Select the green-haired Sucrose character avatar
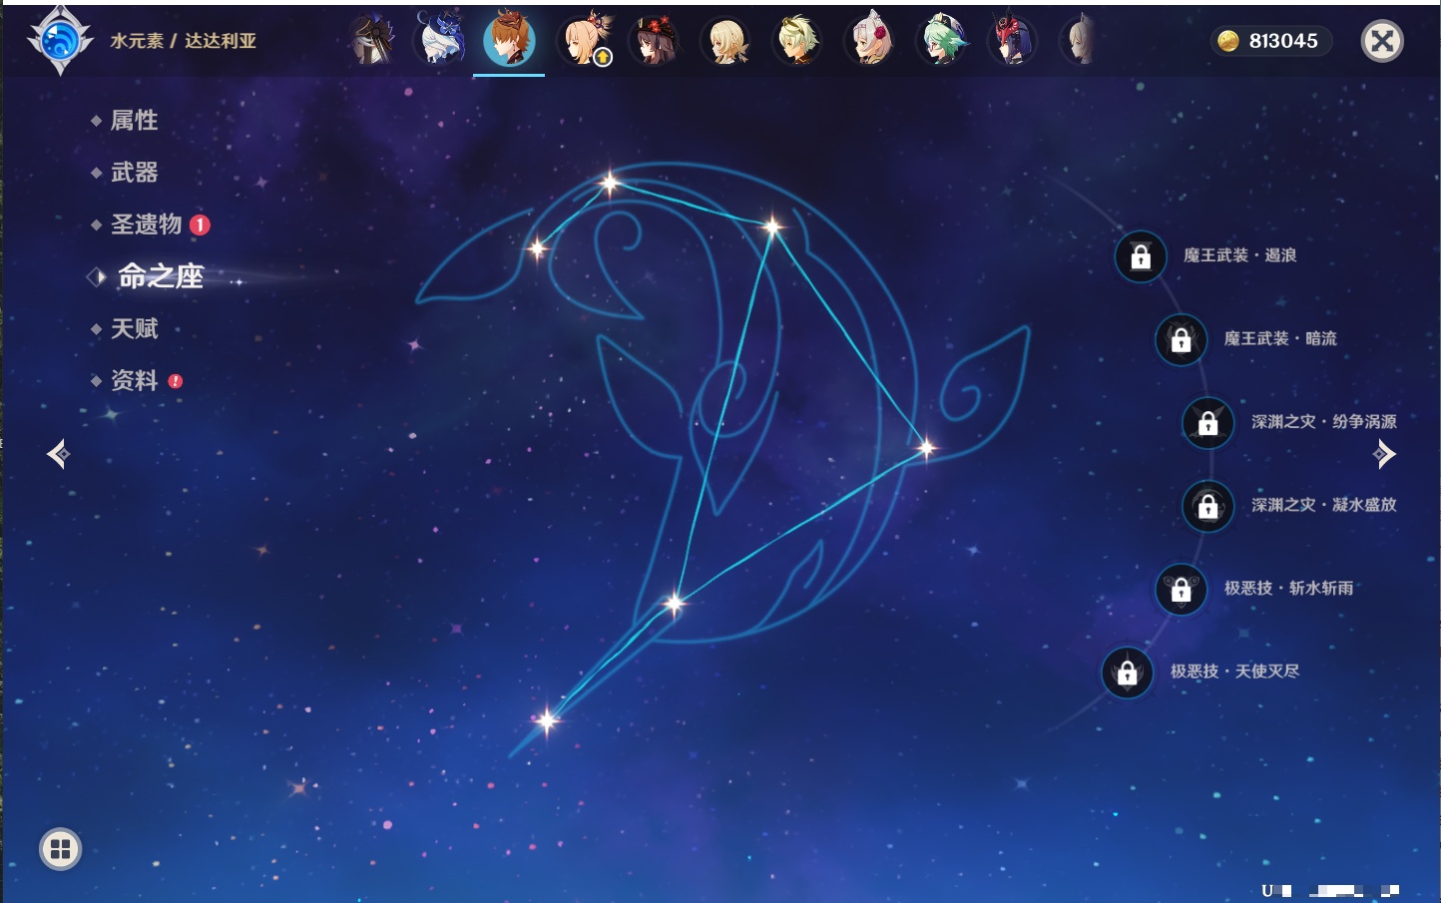Image resolution: width=1441 pixels, height=903 pixels. 941,41
